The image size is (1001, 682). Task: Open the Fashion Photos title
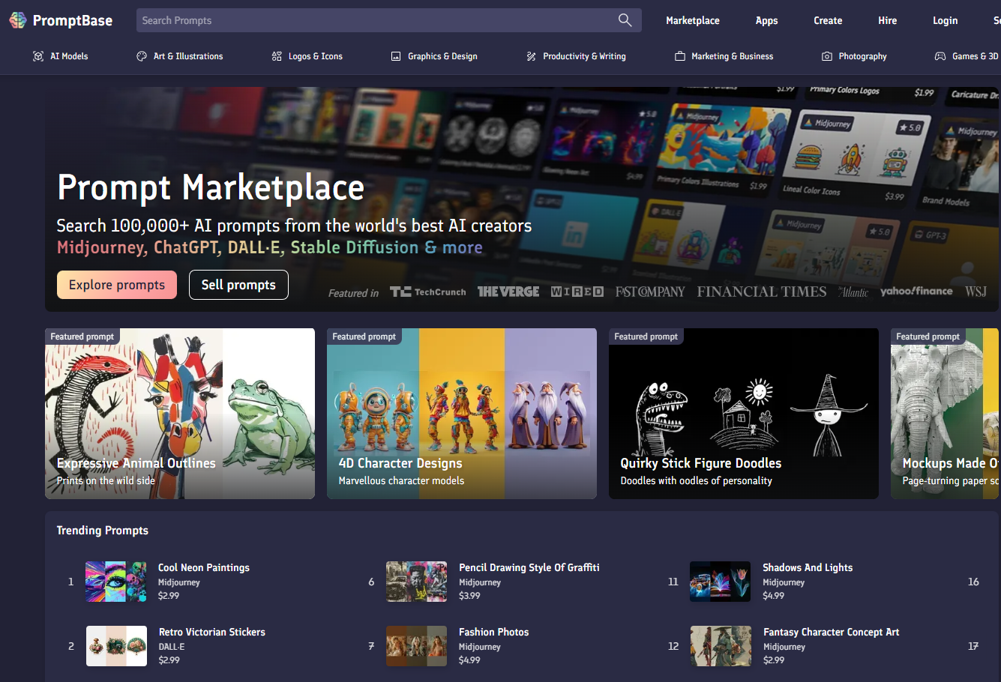click(x=494, y=632)
